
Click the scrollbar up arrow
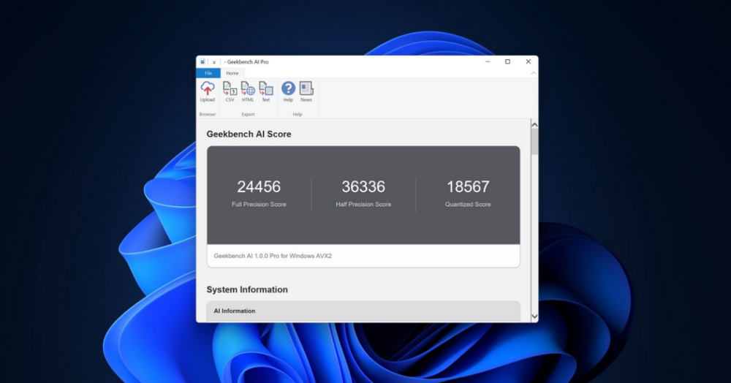point(534,124)
